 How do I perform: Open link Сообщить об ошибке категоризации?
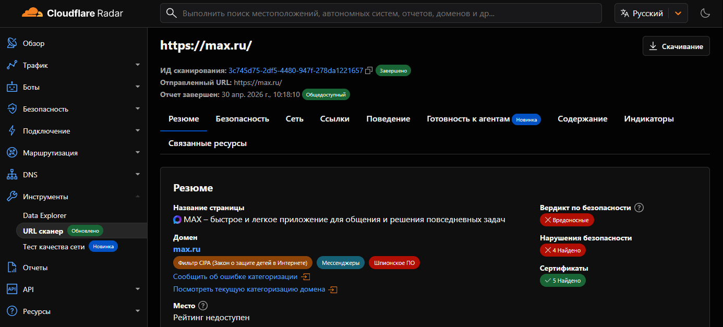[235, 276]
